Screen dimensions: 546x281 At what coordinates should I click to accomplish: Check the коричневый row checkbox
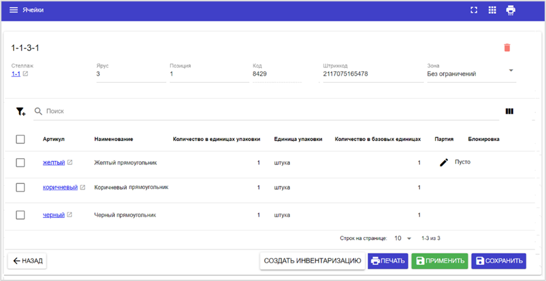pos(20,187)
